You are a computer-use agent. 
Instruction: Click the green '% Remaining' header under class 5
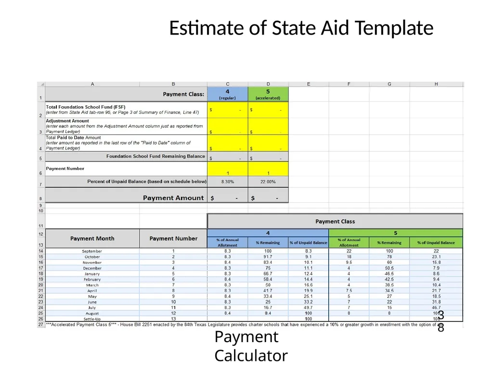click(389, 243)
